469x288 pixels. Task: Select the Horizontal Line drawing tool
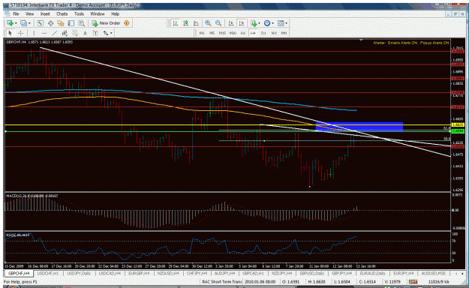(44, 33)
